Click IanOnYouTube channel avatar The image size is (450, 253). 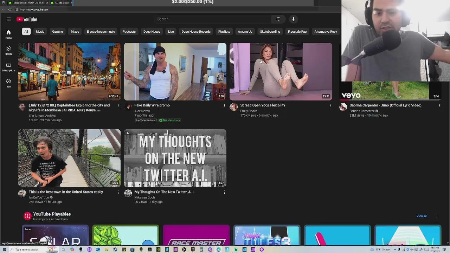pyautogui.click(x=22, y=193)
